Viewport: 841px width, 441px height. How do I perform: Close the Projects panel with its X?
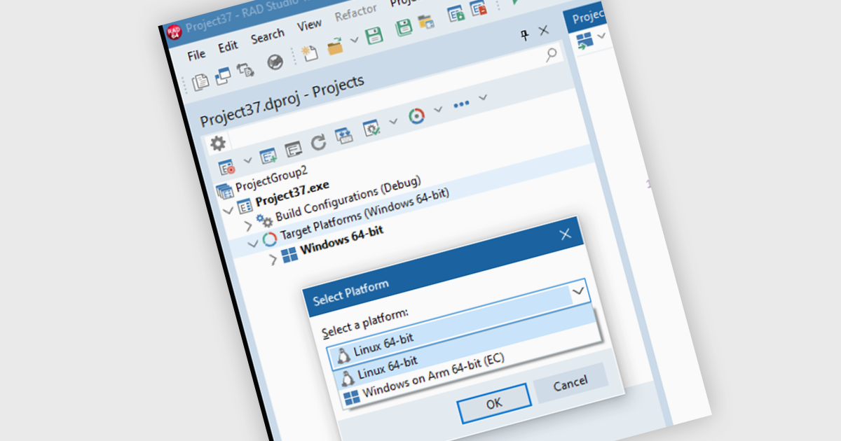(543, 31)
